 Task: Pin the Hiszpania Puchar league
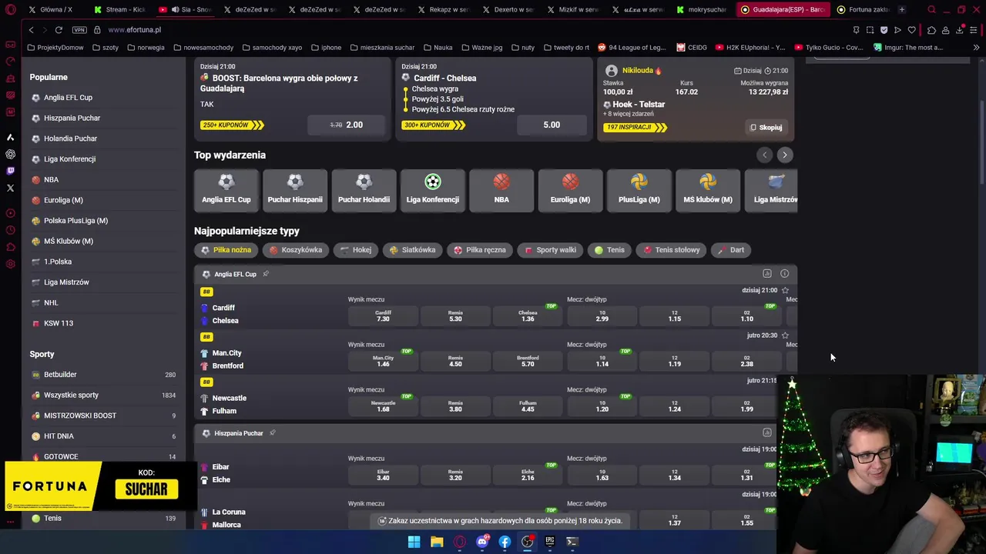tap(272, 432)
